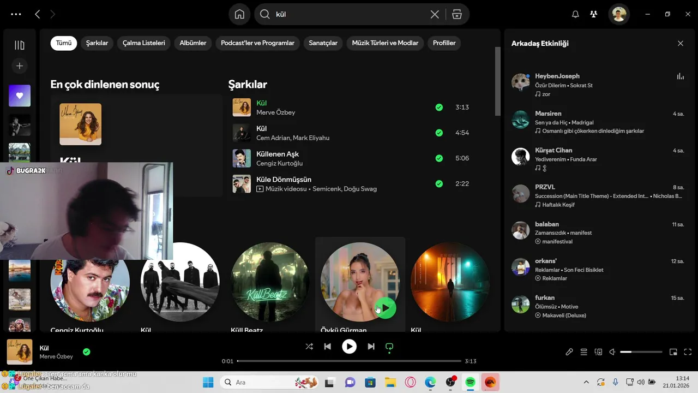
Task: Skip to previous track
Action: tap(327, 346)
